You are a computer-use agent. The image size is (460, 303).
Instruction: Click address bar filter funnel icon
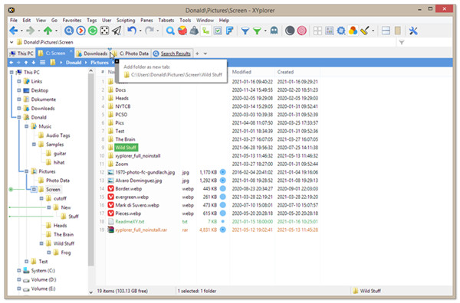pyautogui.click(x=401, y=42)
